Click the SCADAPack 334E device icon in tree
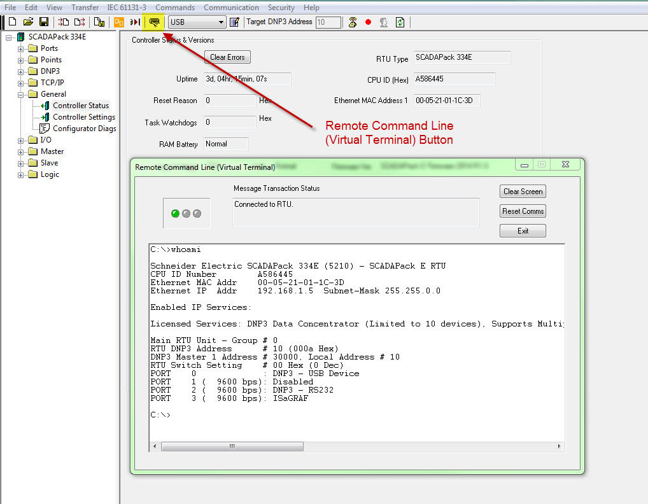Screen dimensions: 648x504 [x=20, y=37]
